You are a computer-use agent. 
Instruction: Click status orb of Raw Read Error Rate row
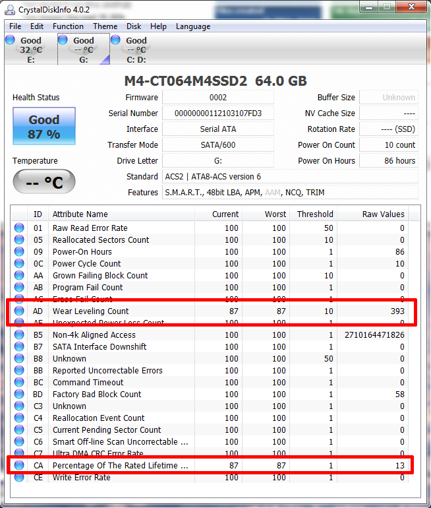pyautogui.click(x=19, y=228)
